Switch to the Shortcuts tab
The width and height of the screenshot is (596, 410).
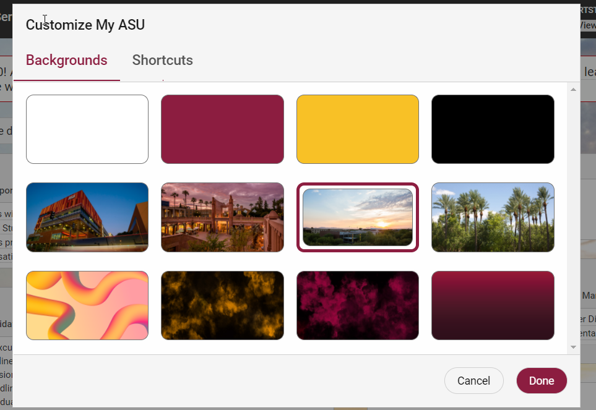(x=162, y=61)
